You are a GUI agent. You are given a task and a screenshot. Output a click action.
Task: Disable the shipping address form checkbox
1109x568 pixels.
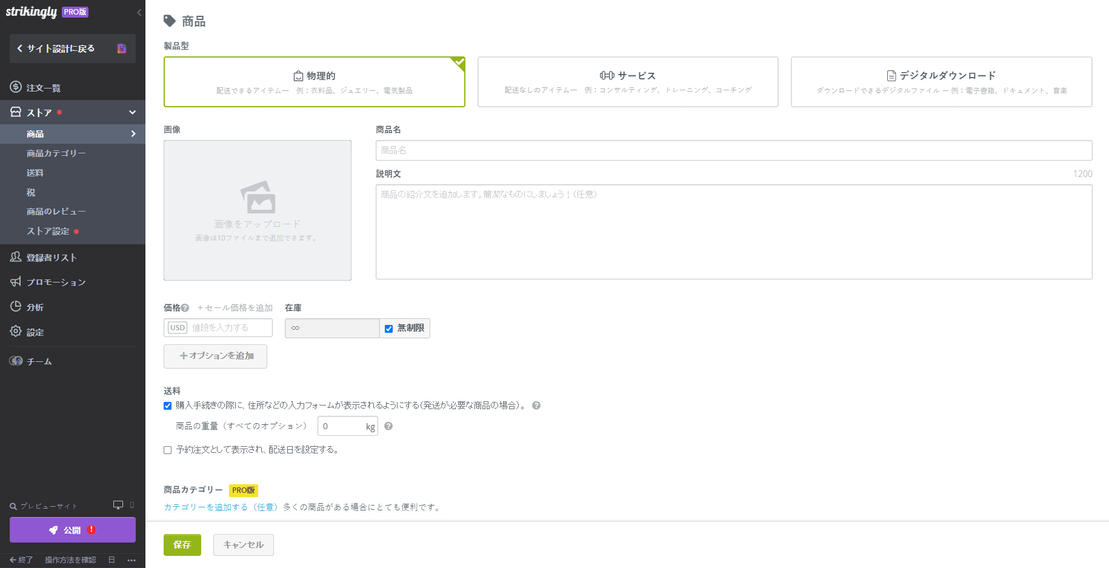(x=168, y=406)
